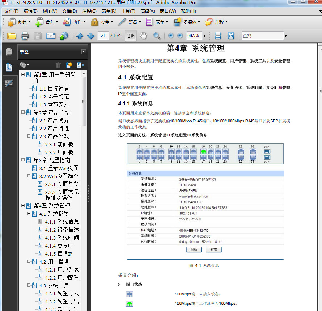322x311 pixels.
Task: Collapse the 第1章 用户手册简介 bookmark
Action: tap(23, 75)
